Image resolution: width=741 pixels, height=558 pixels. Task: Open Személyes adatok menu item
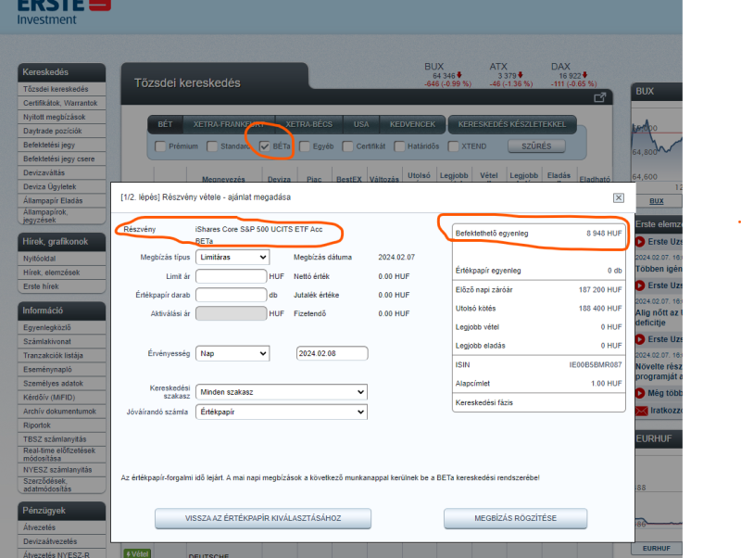[61, 384]
